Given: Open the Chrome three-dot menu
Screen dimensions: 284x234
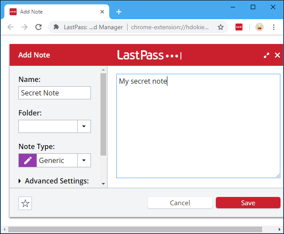Looking at the screenshot, I should 274,27.
